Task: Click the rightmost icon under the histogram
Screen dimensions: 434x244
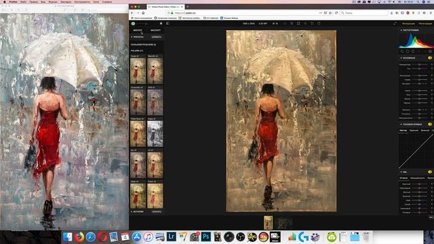Action: [x=430, y=52]
